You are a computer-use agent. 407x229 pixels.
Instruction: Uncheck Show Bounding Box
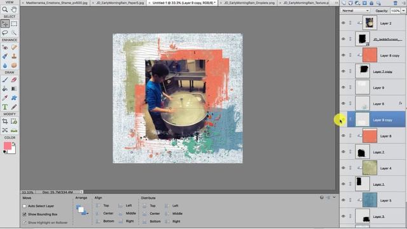[x=24, y=214]
